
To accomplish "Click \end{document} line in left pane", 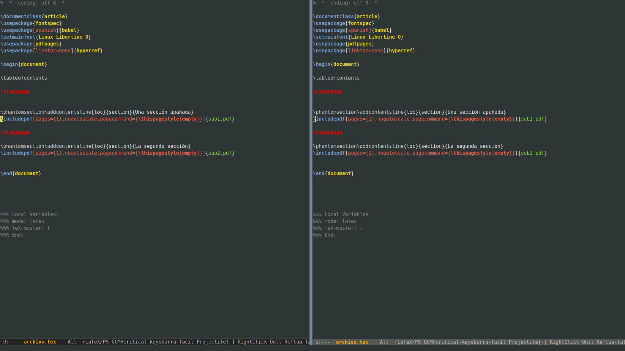I will [21, 173].
